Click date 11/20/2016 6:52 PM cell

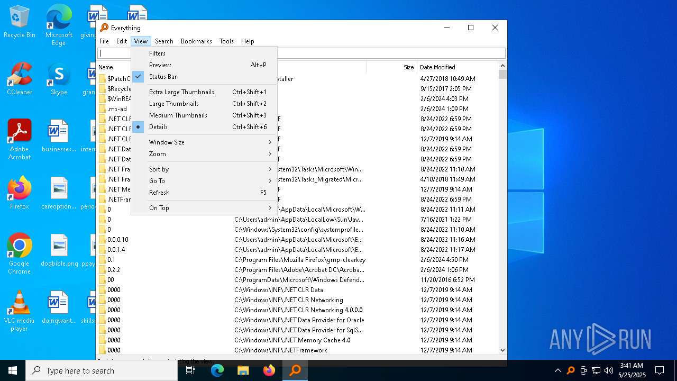(x=447, y=280)
